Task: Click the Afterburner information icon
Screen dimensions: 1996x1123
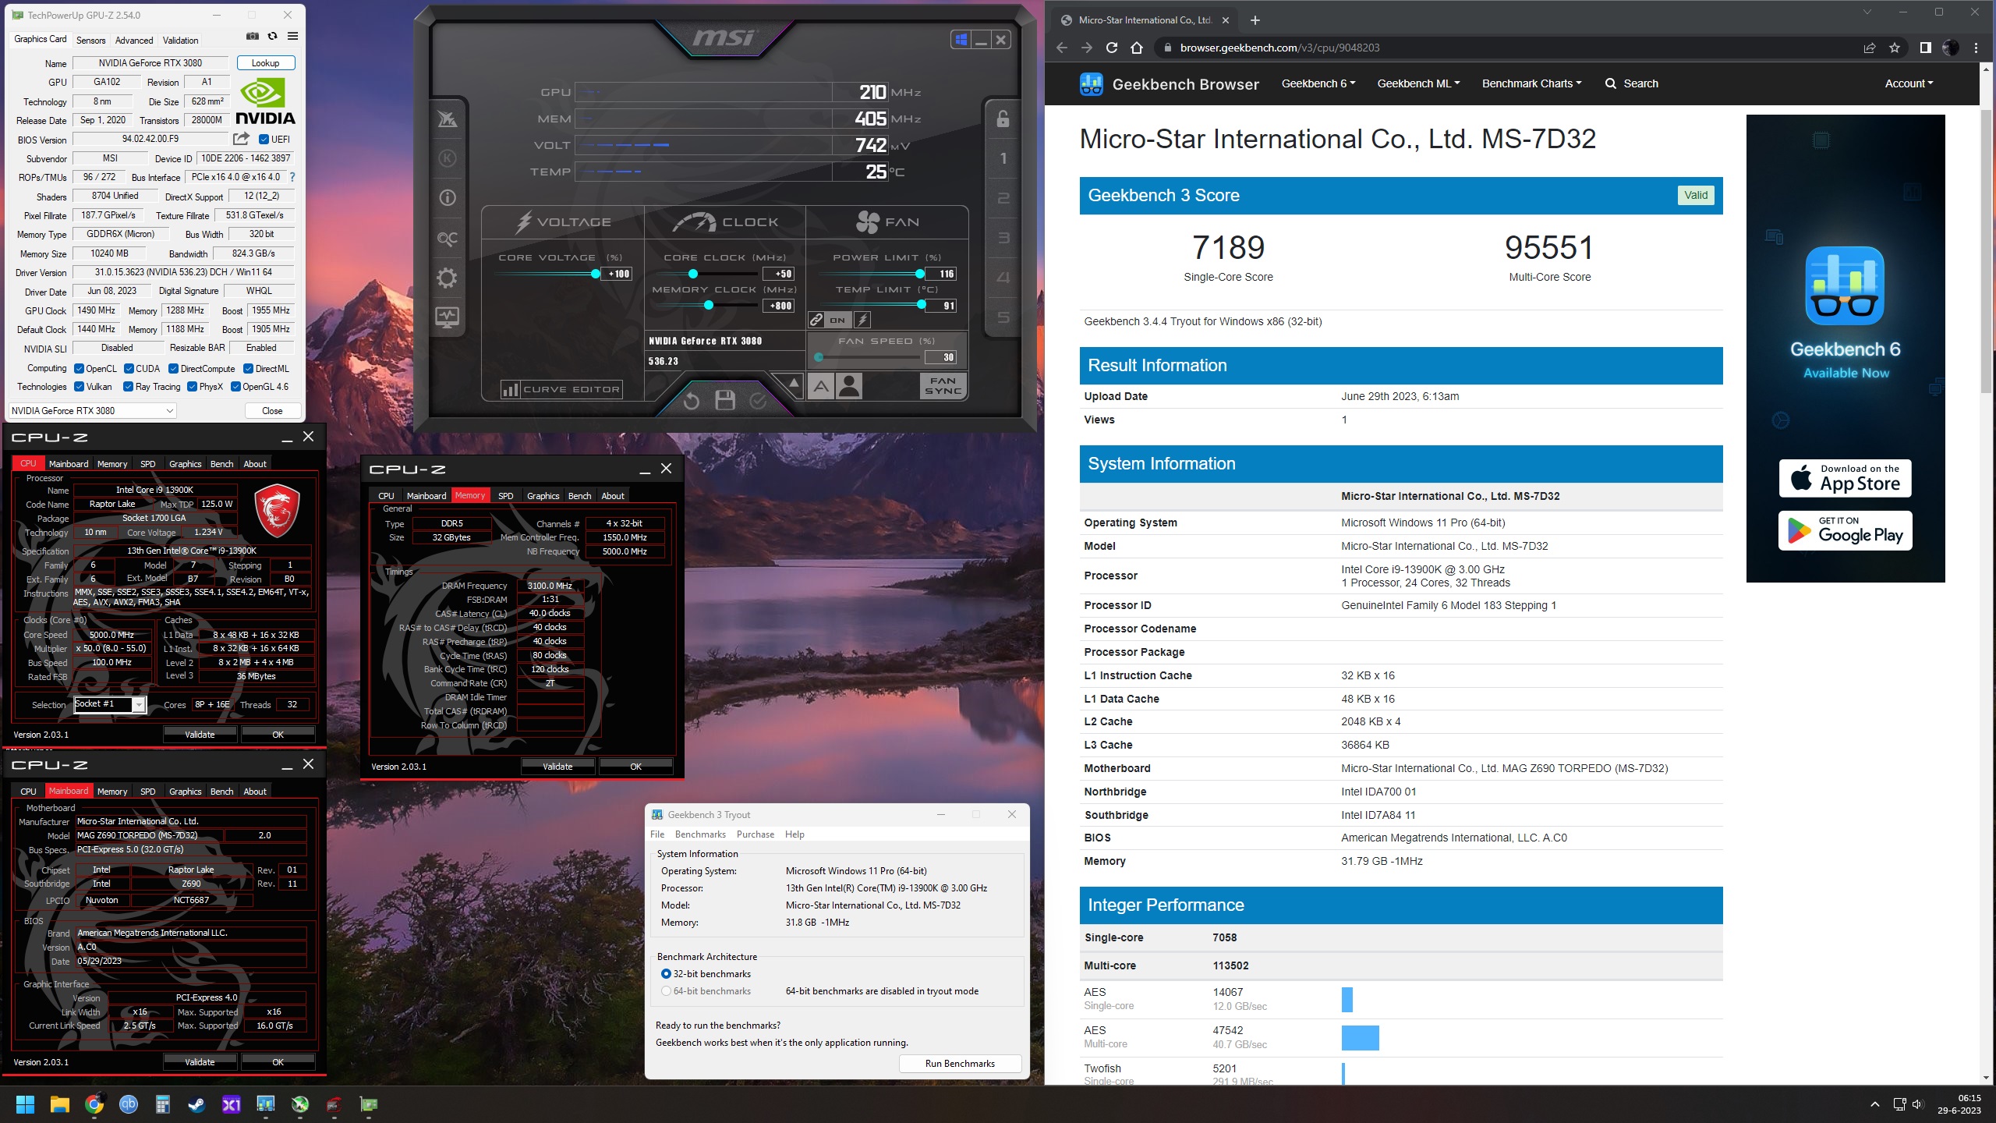Action: click(x=447, y=198)
